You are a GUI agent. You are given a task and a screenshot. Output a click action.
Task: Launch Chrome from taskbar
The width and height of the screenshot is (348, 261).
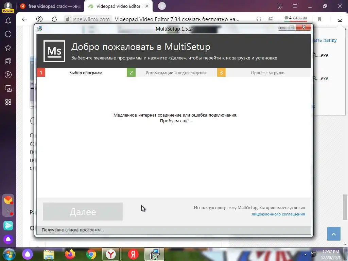pyautogui.click(x=91, y=254)
